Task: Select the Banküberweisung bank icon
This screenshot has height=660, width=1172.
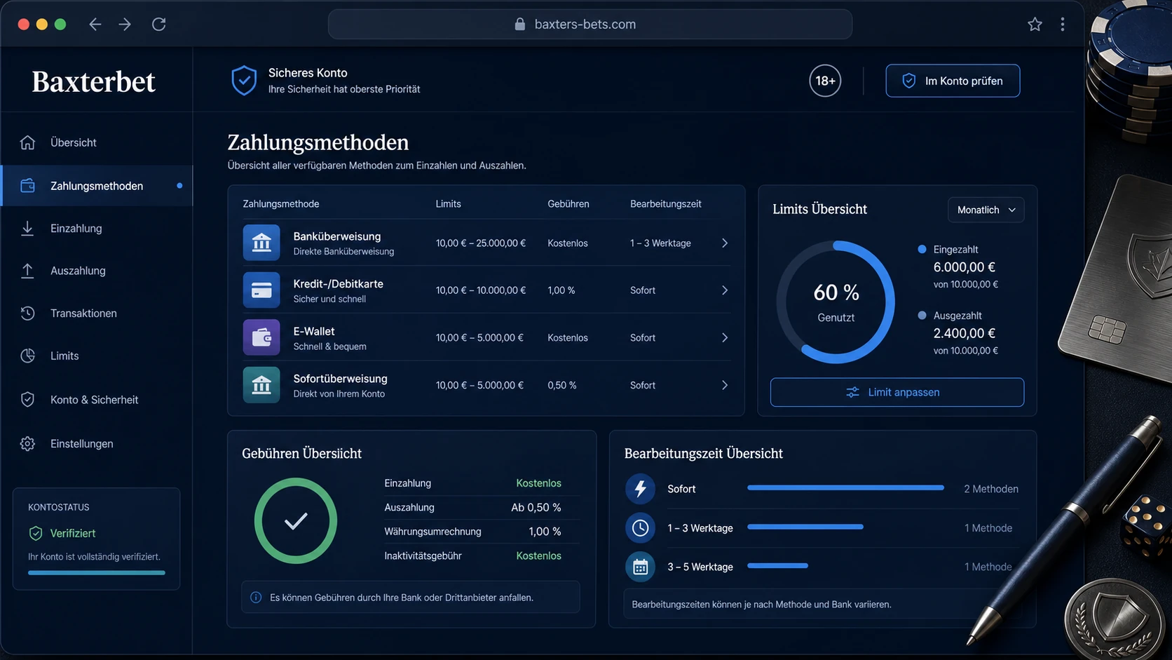Action: click(x=261, y=243)
